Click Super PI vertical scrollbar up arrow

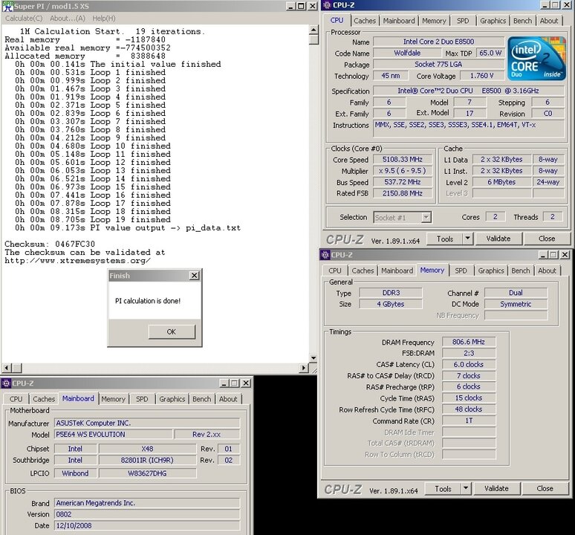point(314,30)
